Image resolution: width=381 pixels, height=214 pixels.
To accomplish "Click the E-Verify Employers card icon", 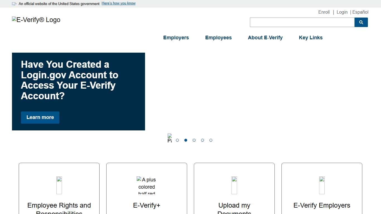I will [322, 185].
